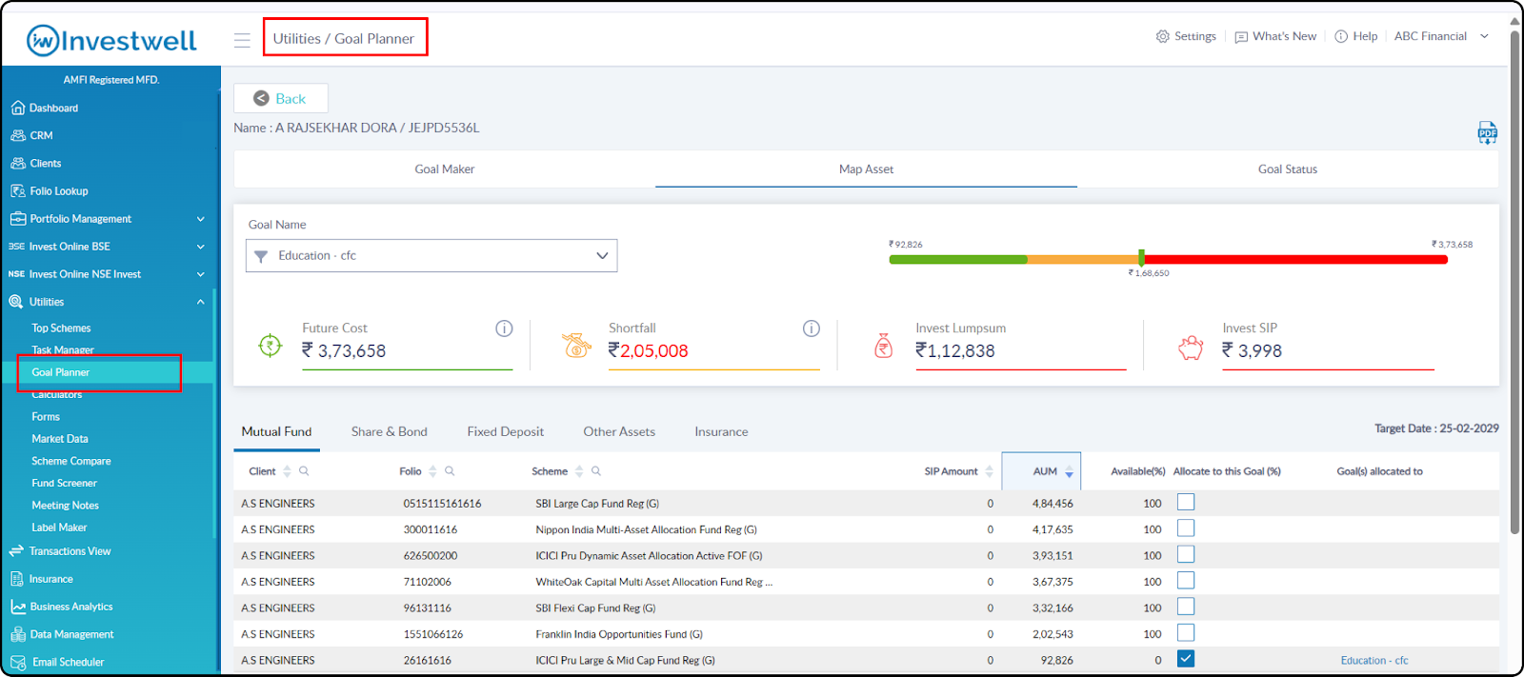Click the Shortfall info icon
The height and width of the screenshot is (677, 1524).
pos(812,329)
